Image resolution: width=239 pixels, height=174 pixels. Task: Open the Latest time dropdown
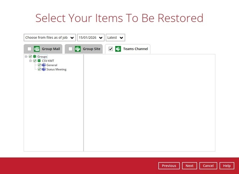pyautogui.click(x=115, y=38)
